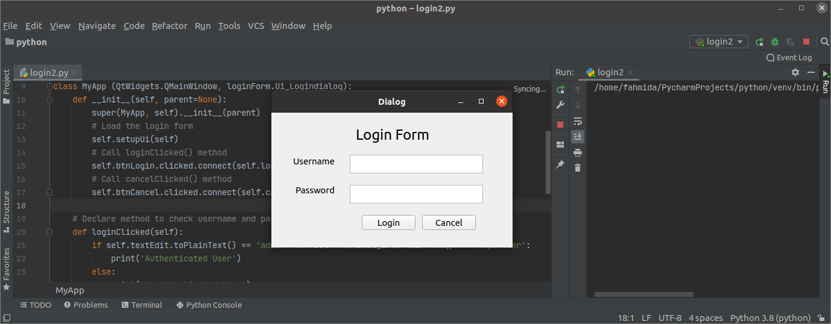831x324 pixels.
Task: Open the login2 run configuration dropdown
Action: [x=719, y=42]
